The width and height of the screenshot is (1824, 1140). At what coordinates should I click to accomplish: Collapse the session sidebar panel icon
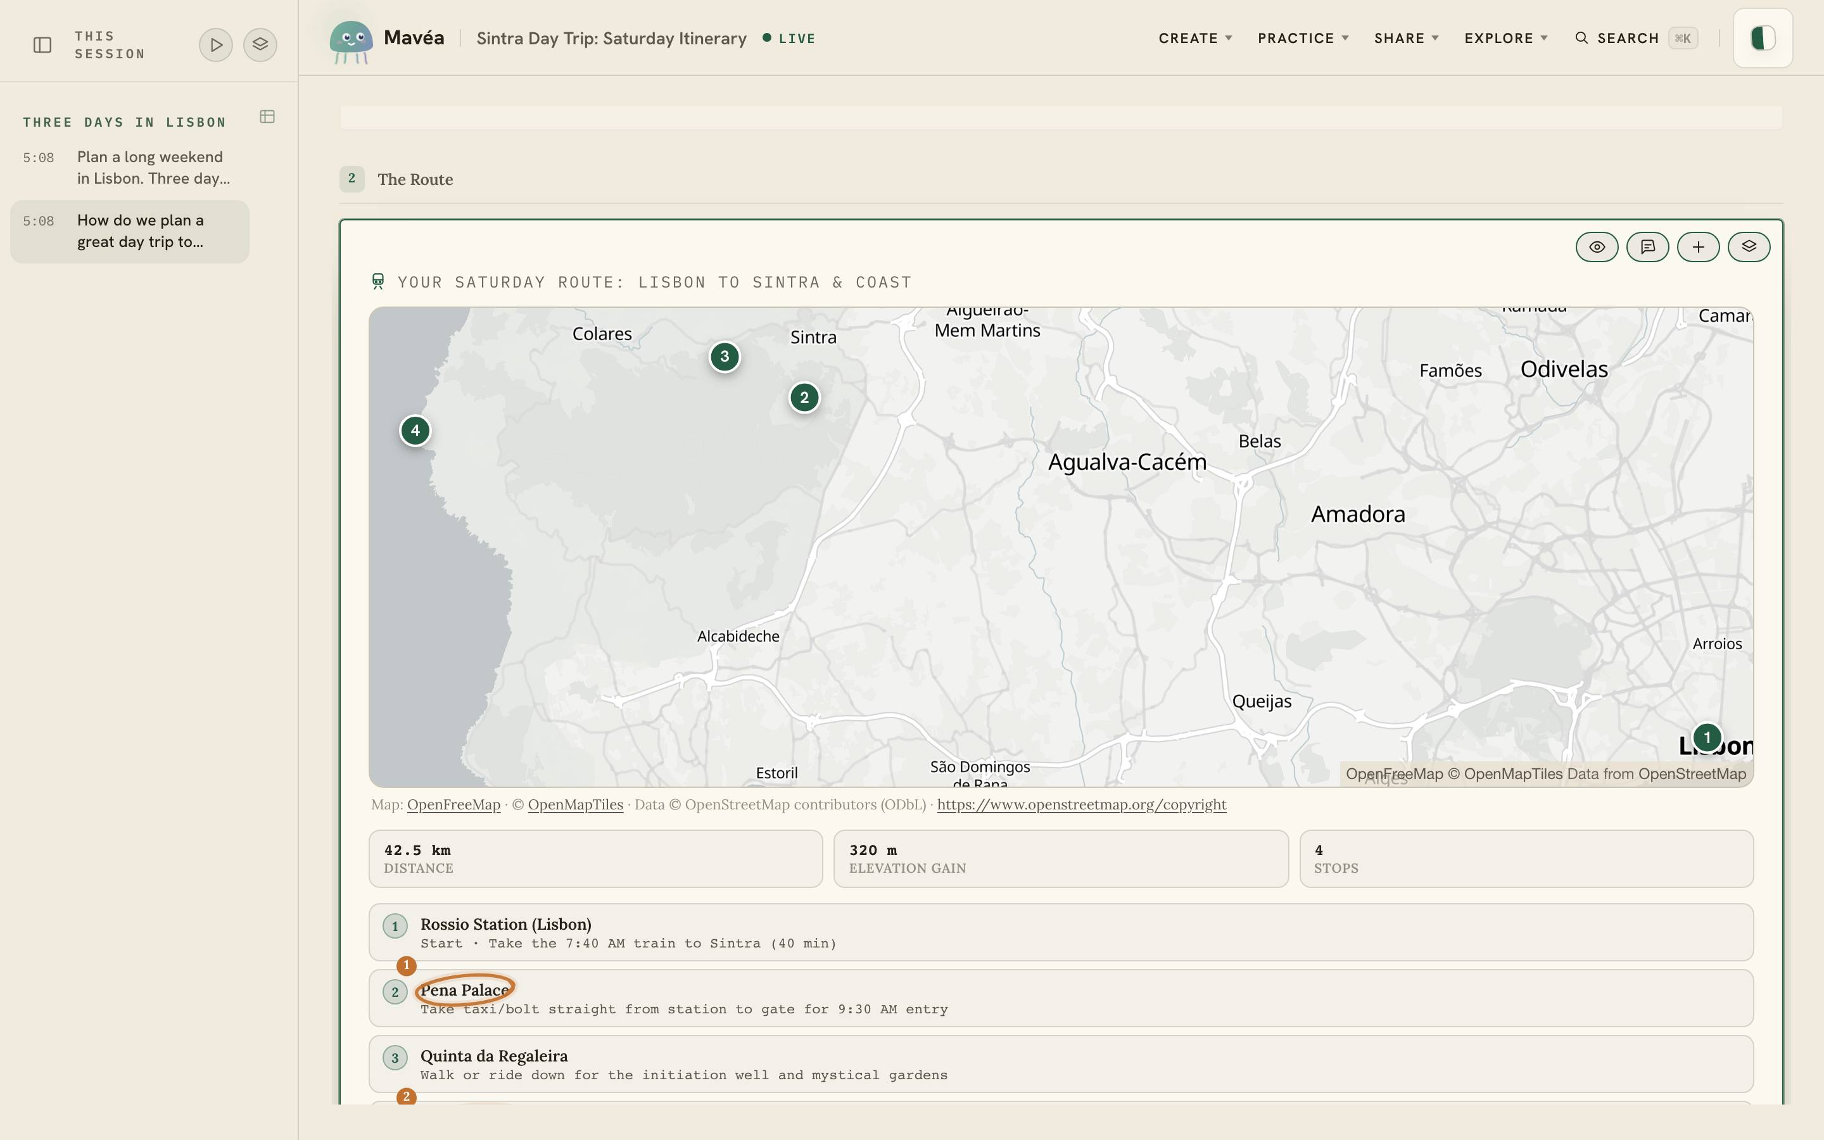[x=42, y=45]
